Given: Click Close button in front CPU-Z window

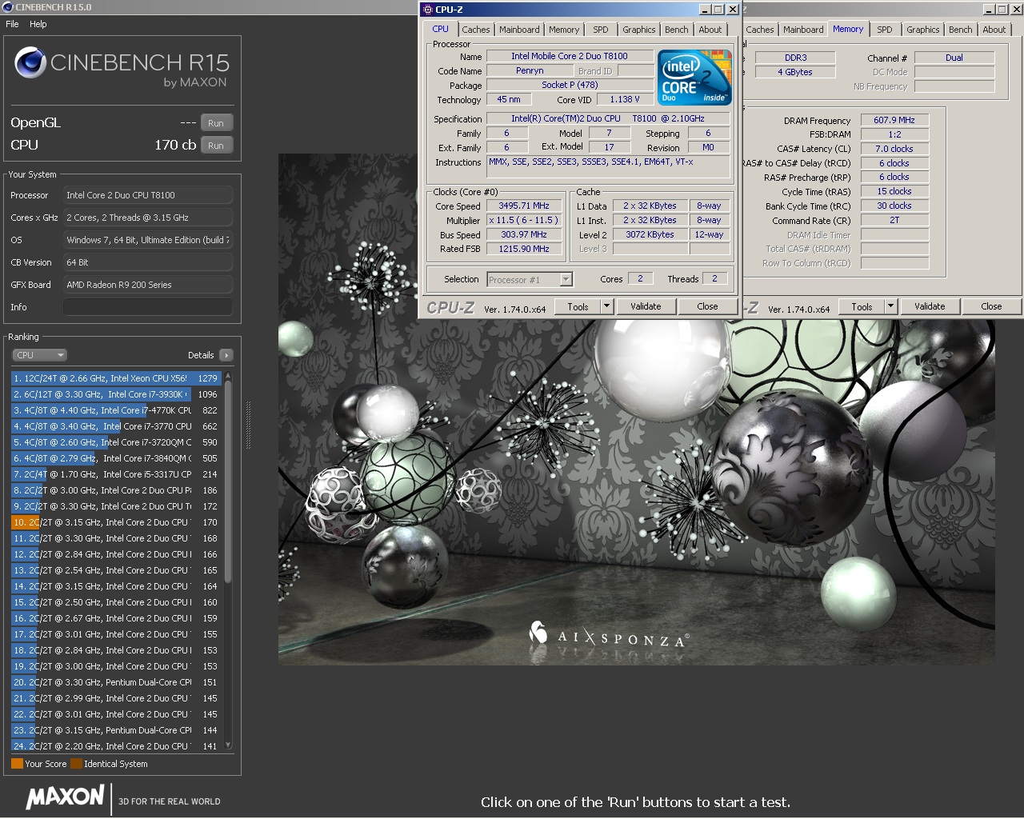Looking at the screenshot, I should point(707,306).
